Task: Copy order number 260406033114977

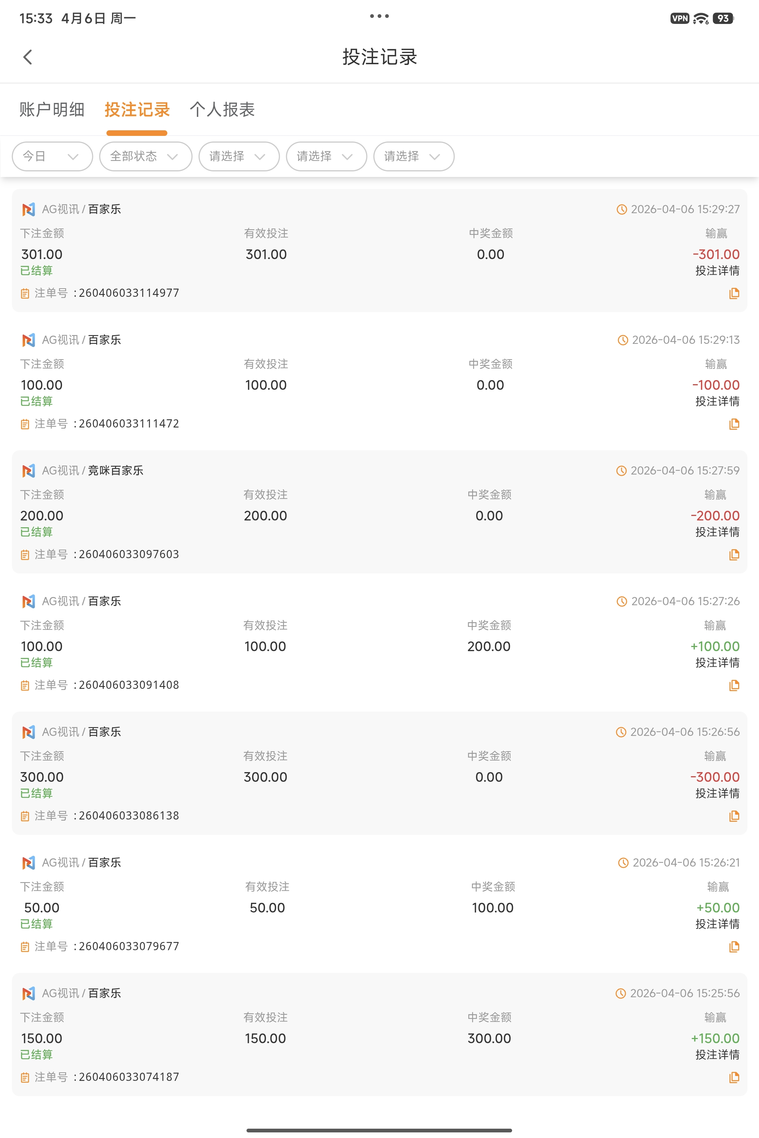Action: pyautogui.click(x=734, y=293)
